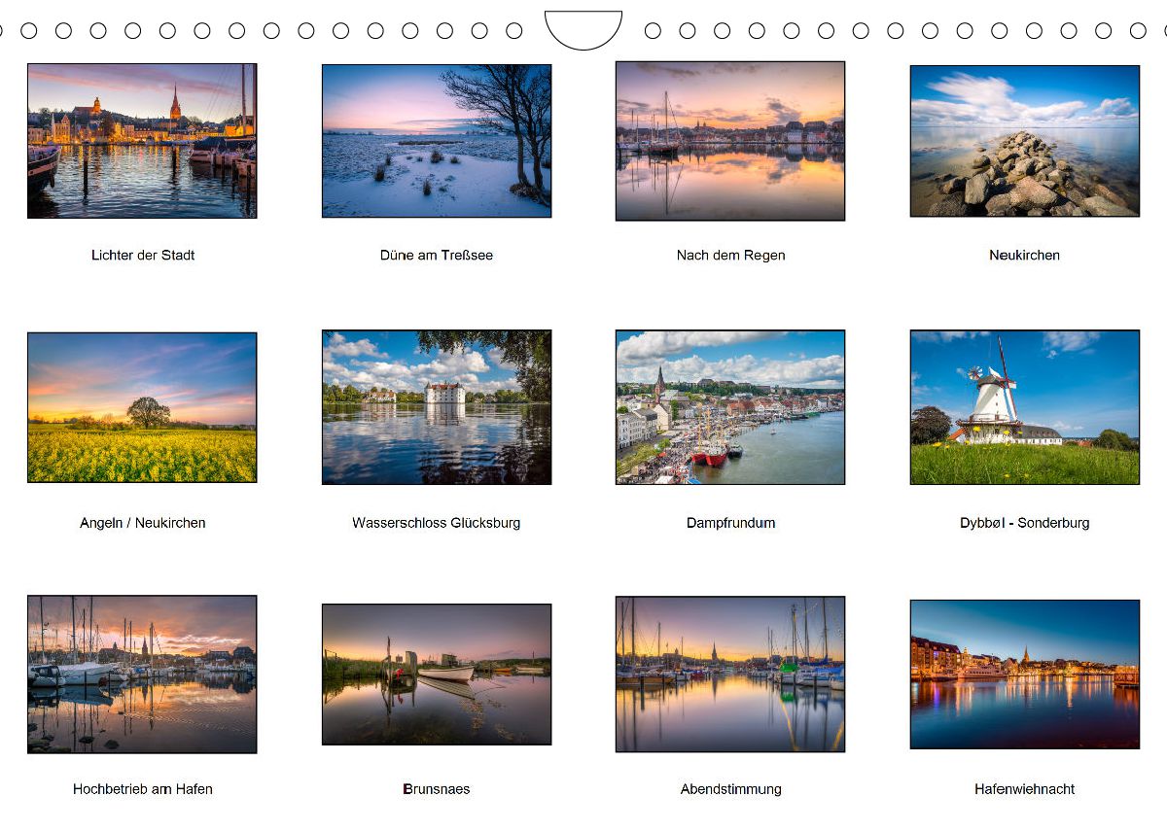Viewport: 1167px width, 831px height.
Task: Open the Wasserschloss Glücksburg photo
Action: tap(437, 407)
